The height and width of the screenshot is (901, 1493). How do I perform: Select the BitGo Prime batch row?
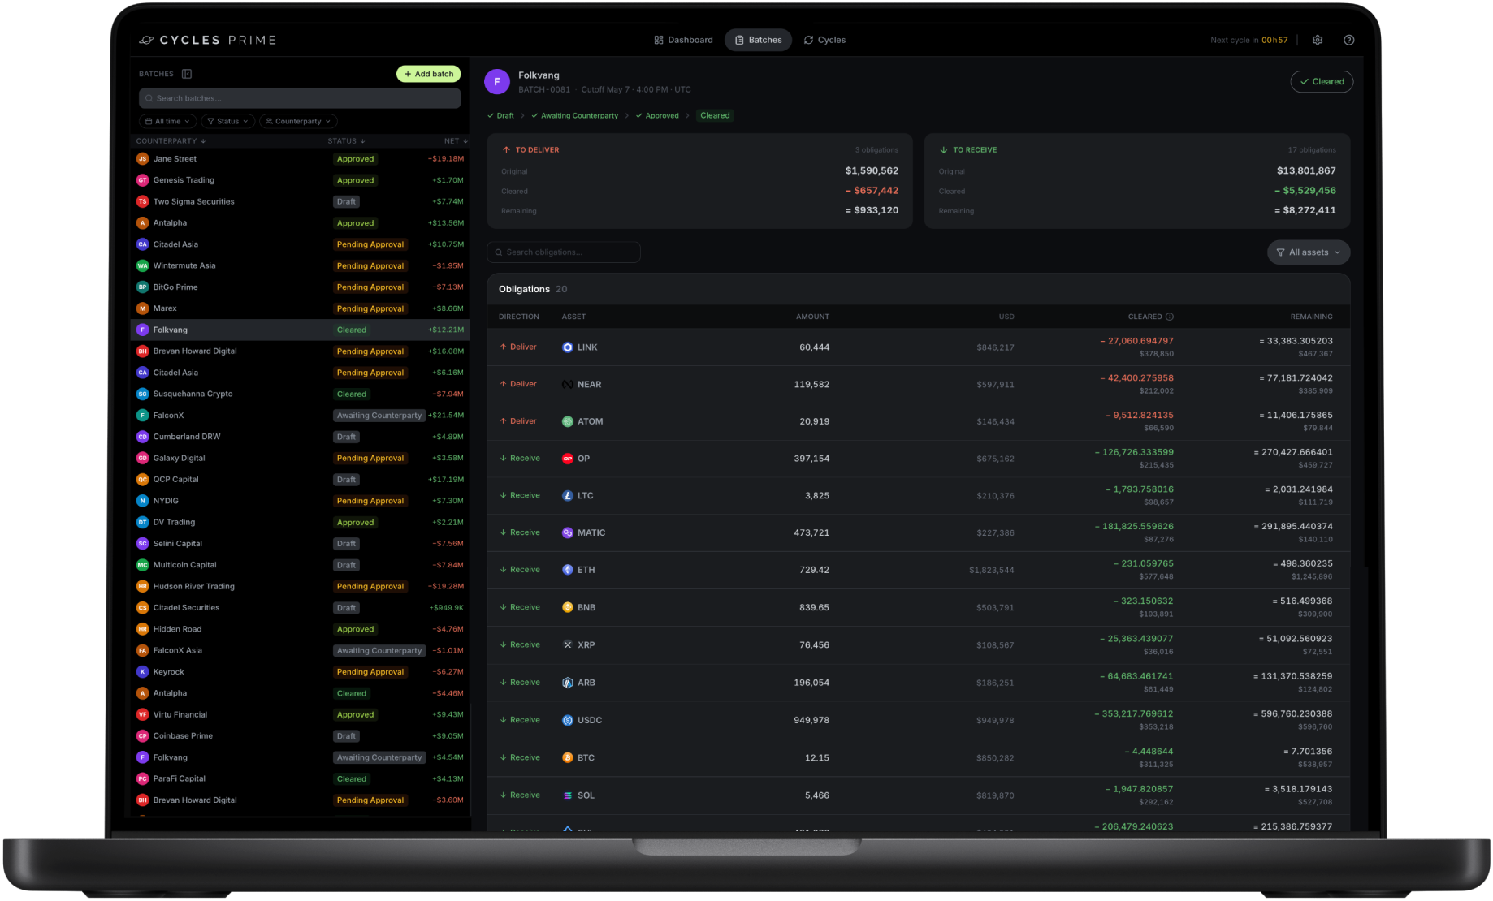pos(301,287)
